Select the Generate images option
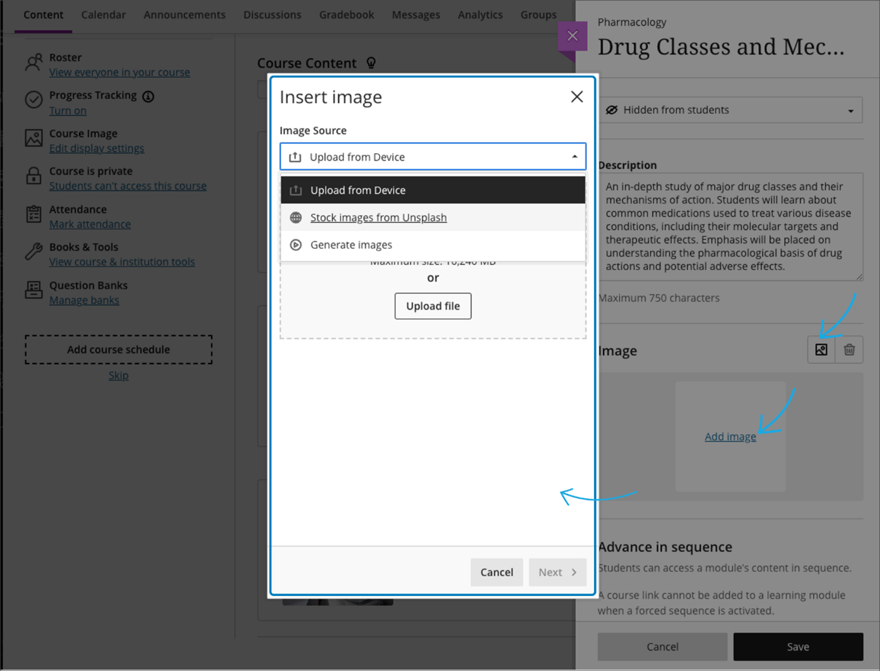The image size is (880, 671). point(351,245)
